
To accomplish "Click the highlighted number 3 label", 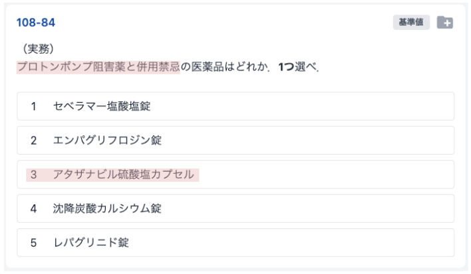I will [x=33, y=174].
